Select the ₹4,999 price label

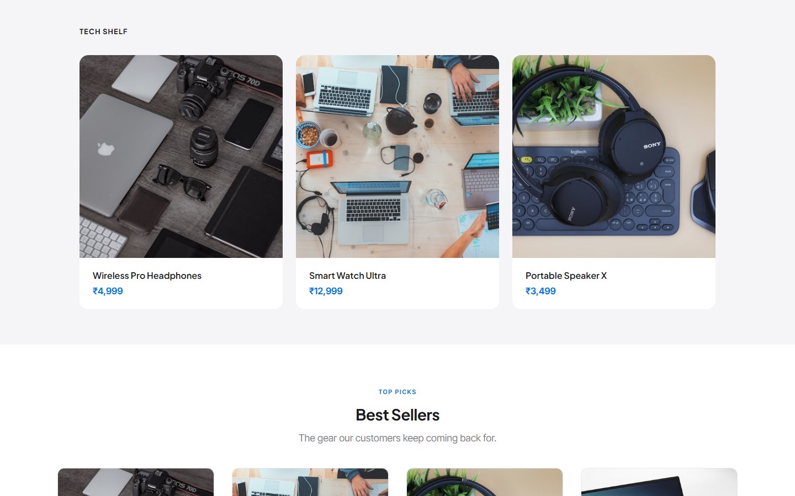(108, 291)
